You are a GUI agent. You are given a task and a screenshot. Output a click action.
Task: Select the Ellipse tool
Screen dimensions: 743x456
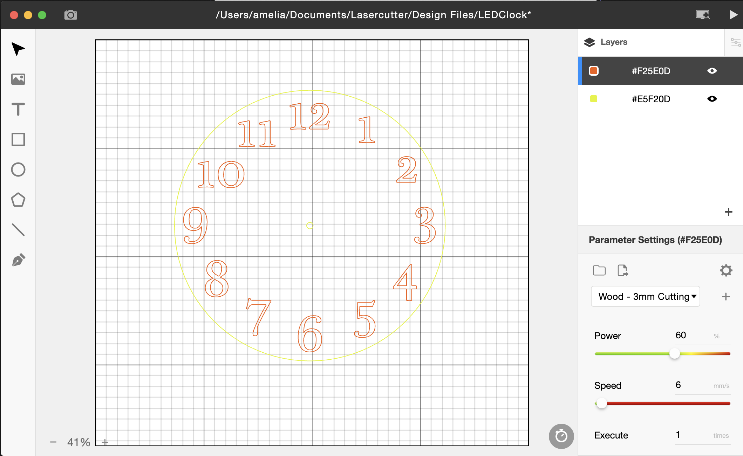[18, 170]
